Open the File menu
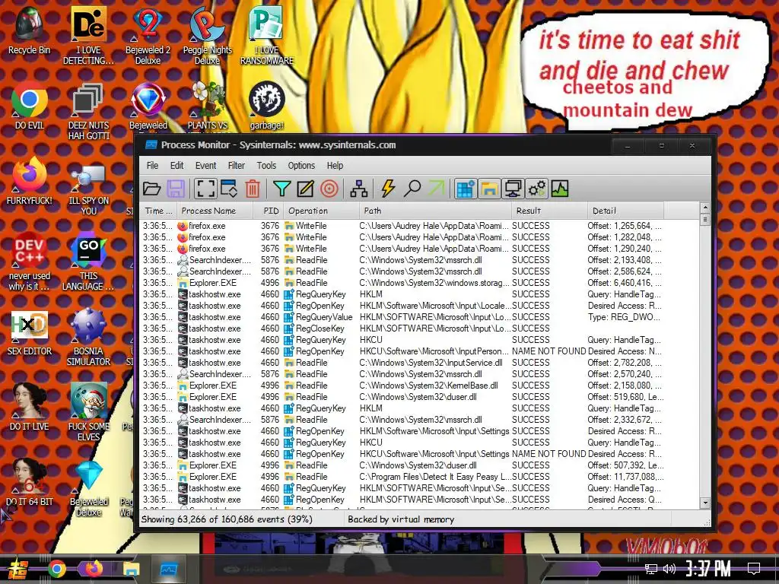 click(x=152, y=165)
